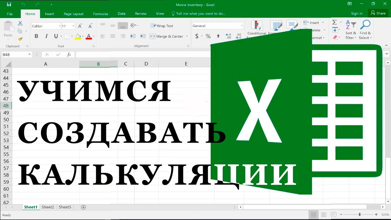This screenshot has height=220, width=391.
Task: Click the Share button
Action: click(378, 13)
